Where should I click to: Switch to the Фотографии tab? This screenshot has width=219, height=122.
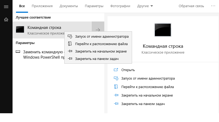(x=120, y=6)
